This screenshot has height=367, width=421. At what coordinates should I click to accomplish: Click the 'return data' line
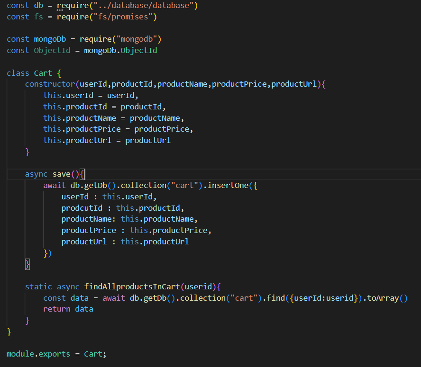68,309
